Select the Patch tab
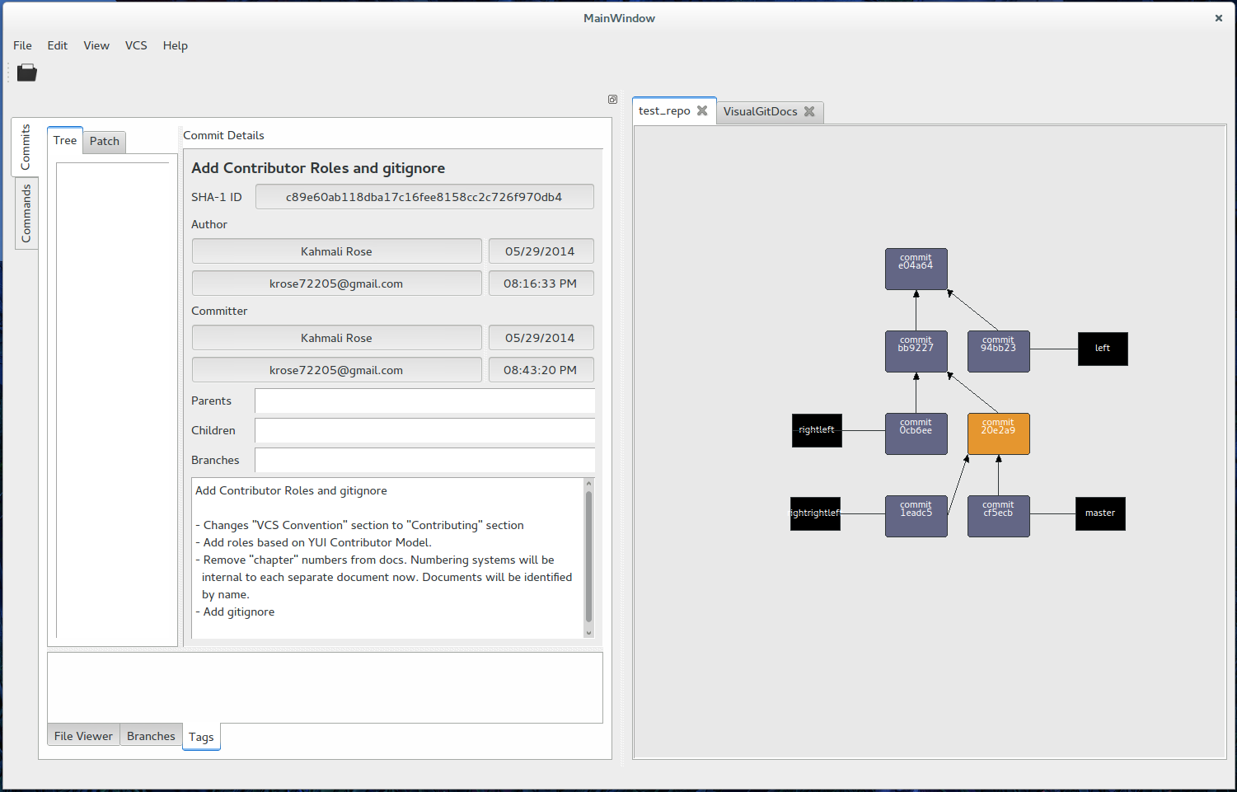 (x=105, y=142)
